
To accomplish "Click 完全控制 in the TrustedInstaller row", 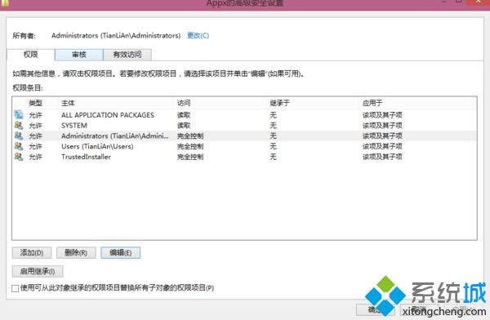I will (x=190, y=157).
